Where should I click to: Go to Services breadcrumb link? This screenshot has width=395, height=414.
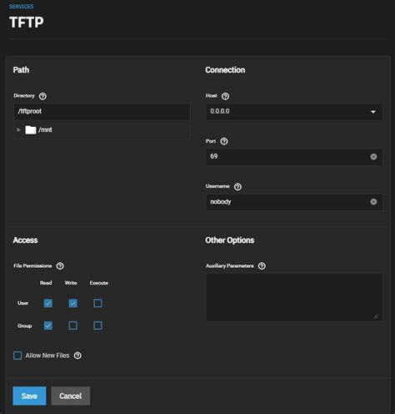pyautogui.click(x=21, y=7)
